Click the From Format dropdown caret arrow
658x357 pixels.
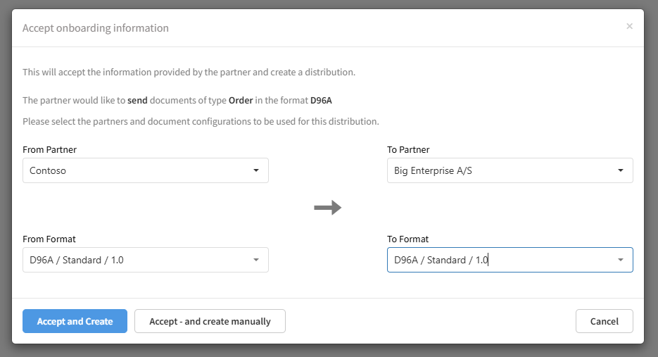point(256,260)
